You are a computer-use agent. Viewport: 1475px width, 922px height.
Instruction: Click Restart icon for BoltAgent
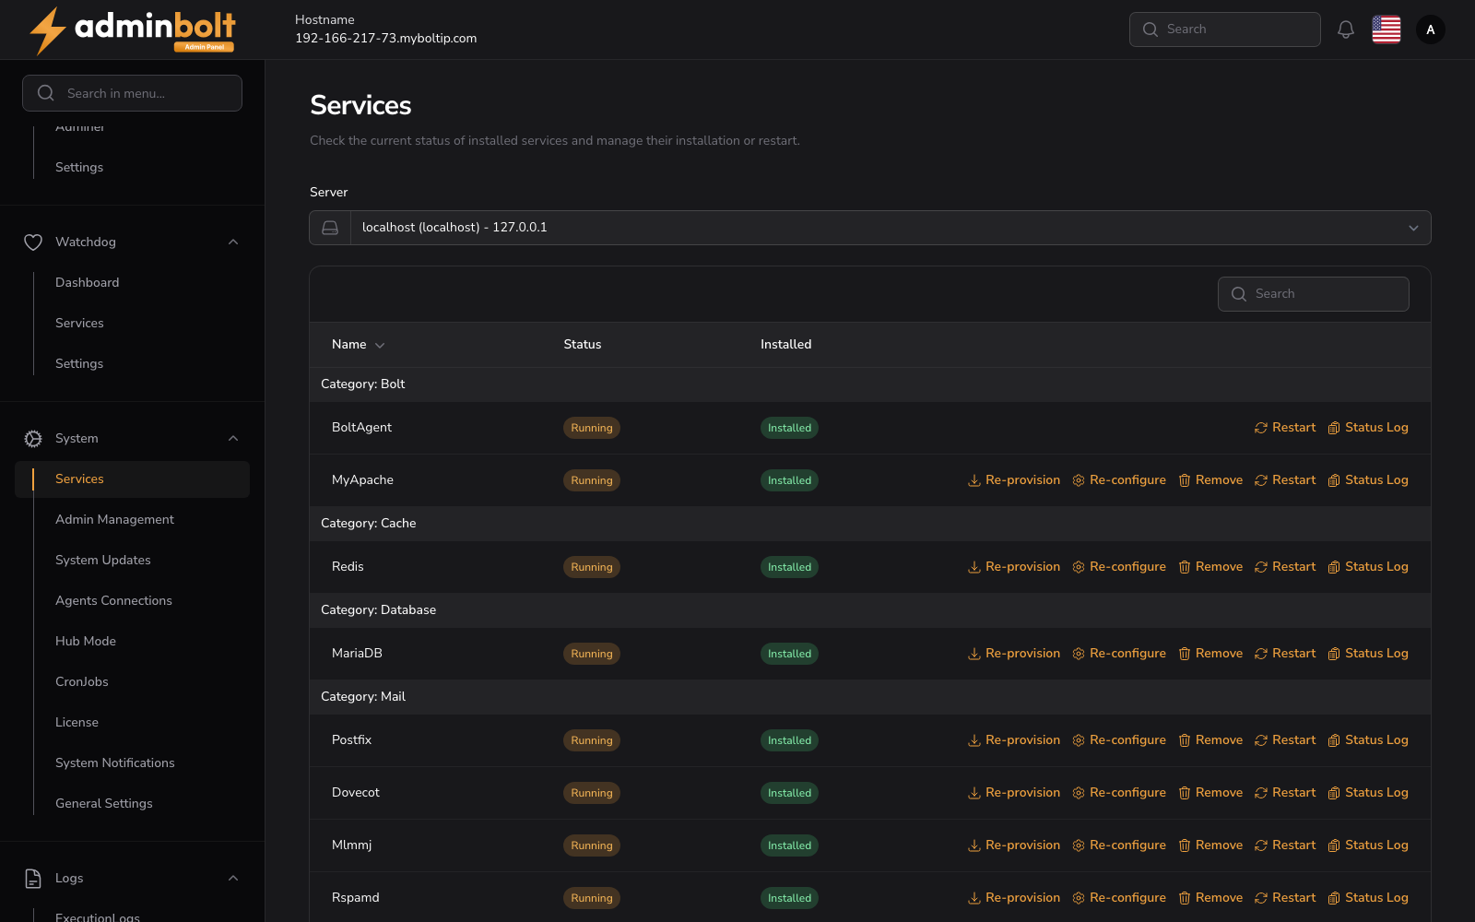(1261, 428)
